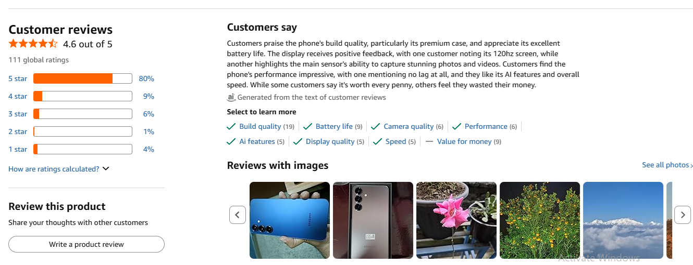
Task: Click the 5 star rating bar
Action: click(82, 78)
